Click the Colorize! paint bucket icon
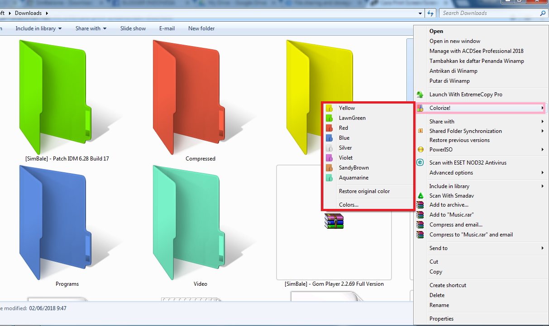Screen dimensions: 549x326 420,108
